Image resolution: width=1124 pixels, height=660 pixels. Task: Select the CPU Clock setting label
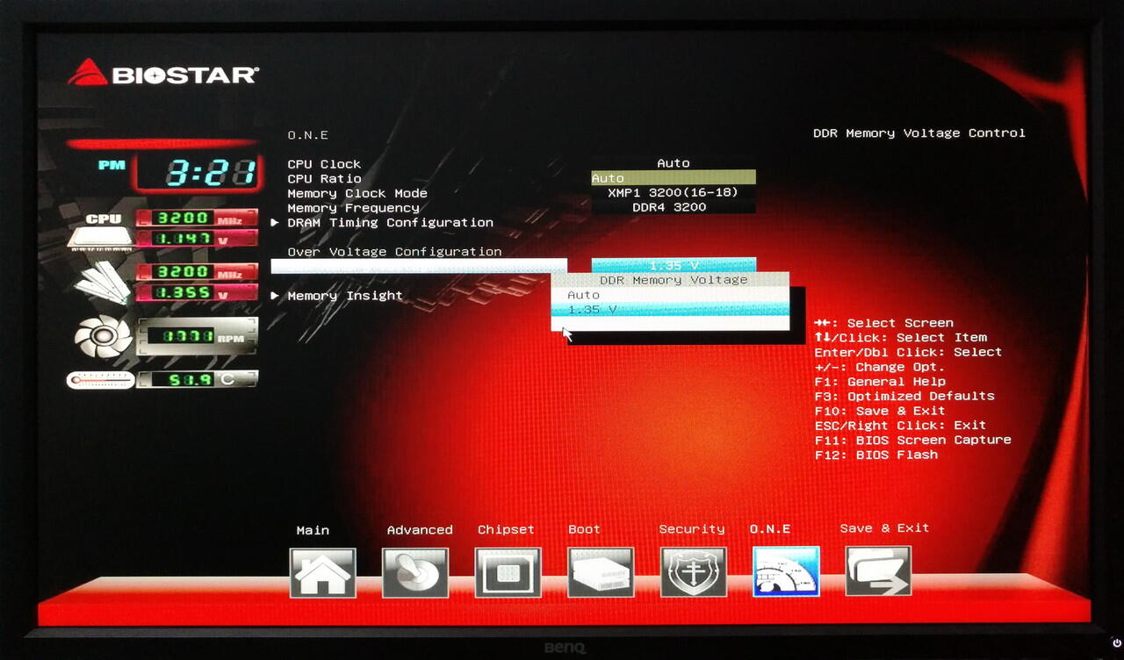(x=324, y=164)
